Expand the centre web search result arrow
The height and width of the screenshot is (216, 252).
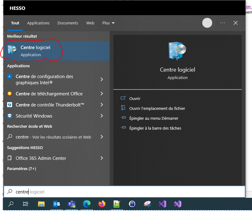102,137
